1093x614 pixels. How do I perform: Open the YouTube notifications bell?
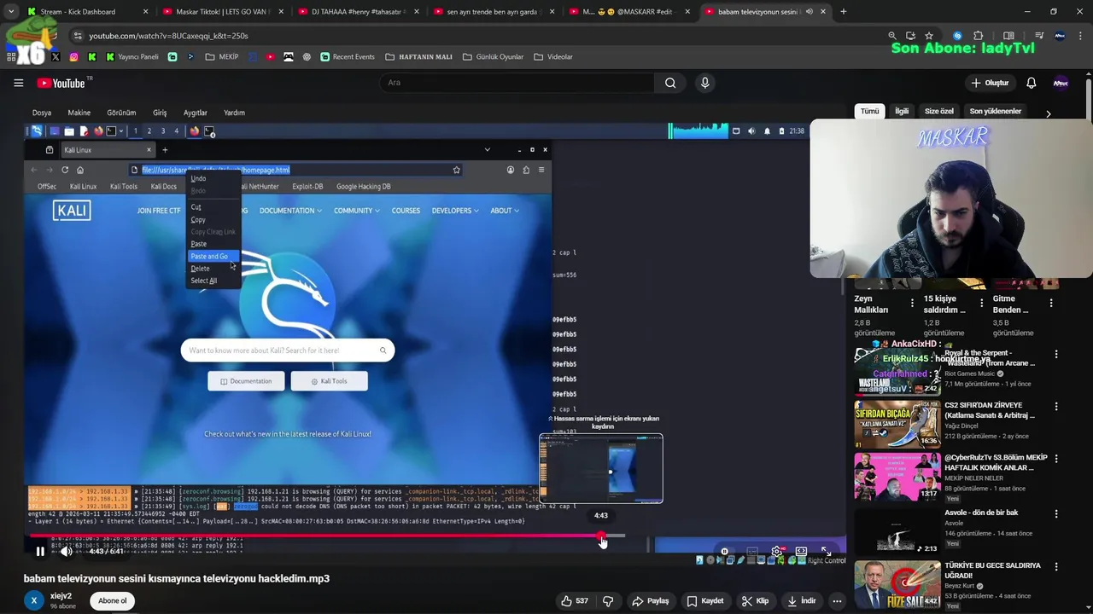pos(1031,83)
